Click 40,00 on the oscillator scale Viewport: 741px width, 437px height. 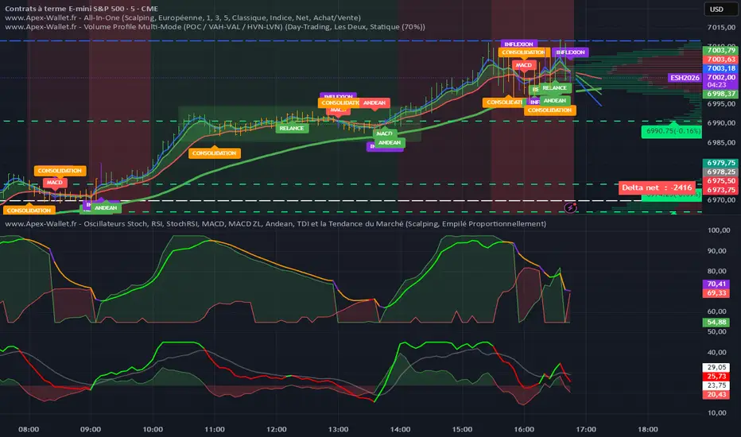click(717, 352)
